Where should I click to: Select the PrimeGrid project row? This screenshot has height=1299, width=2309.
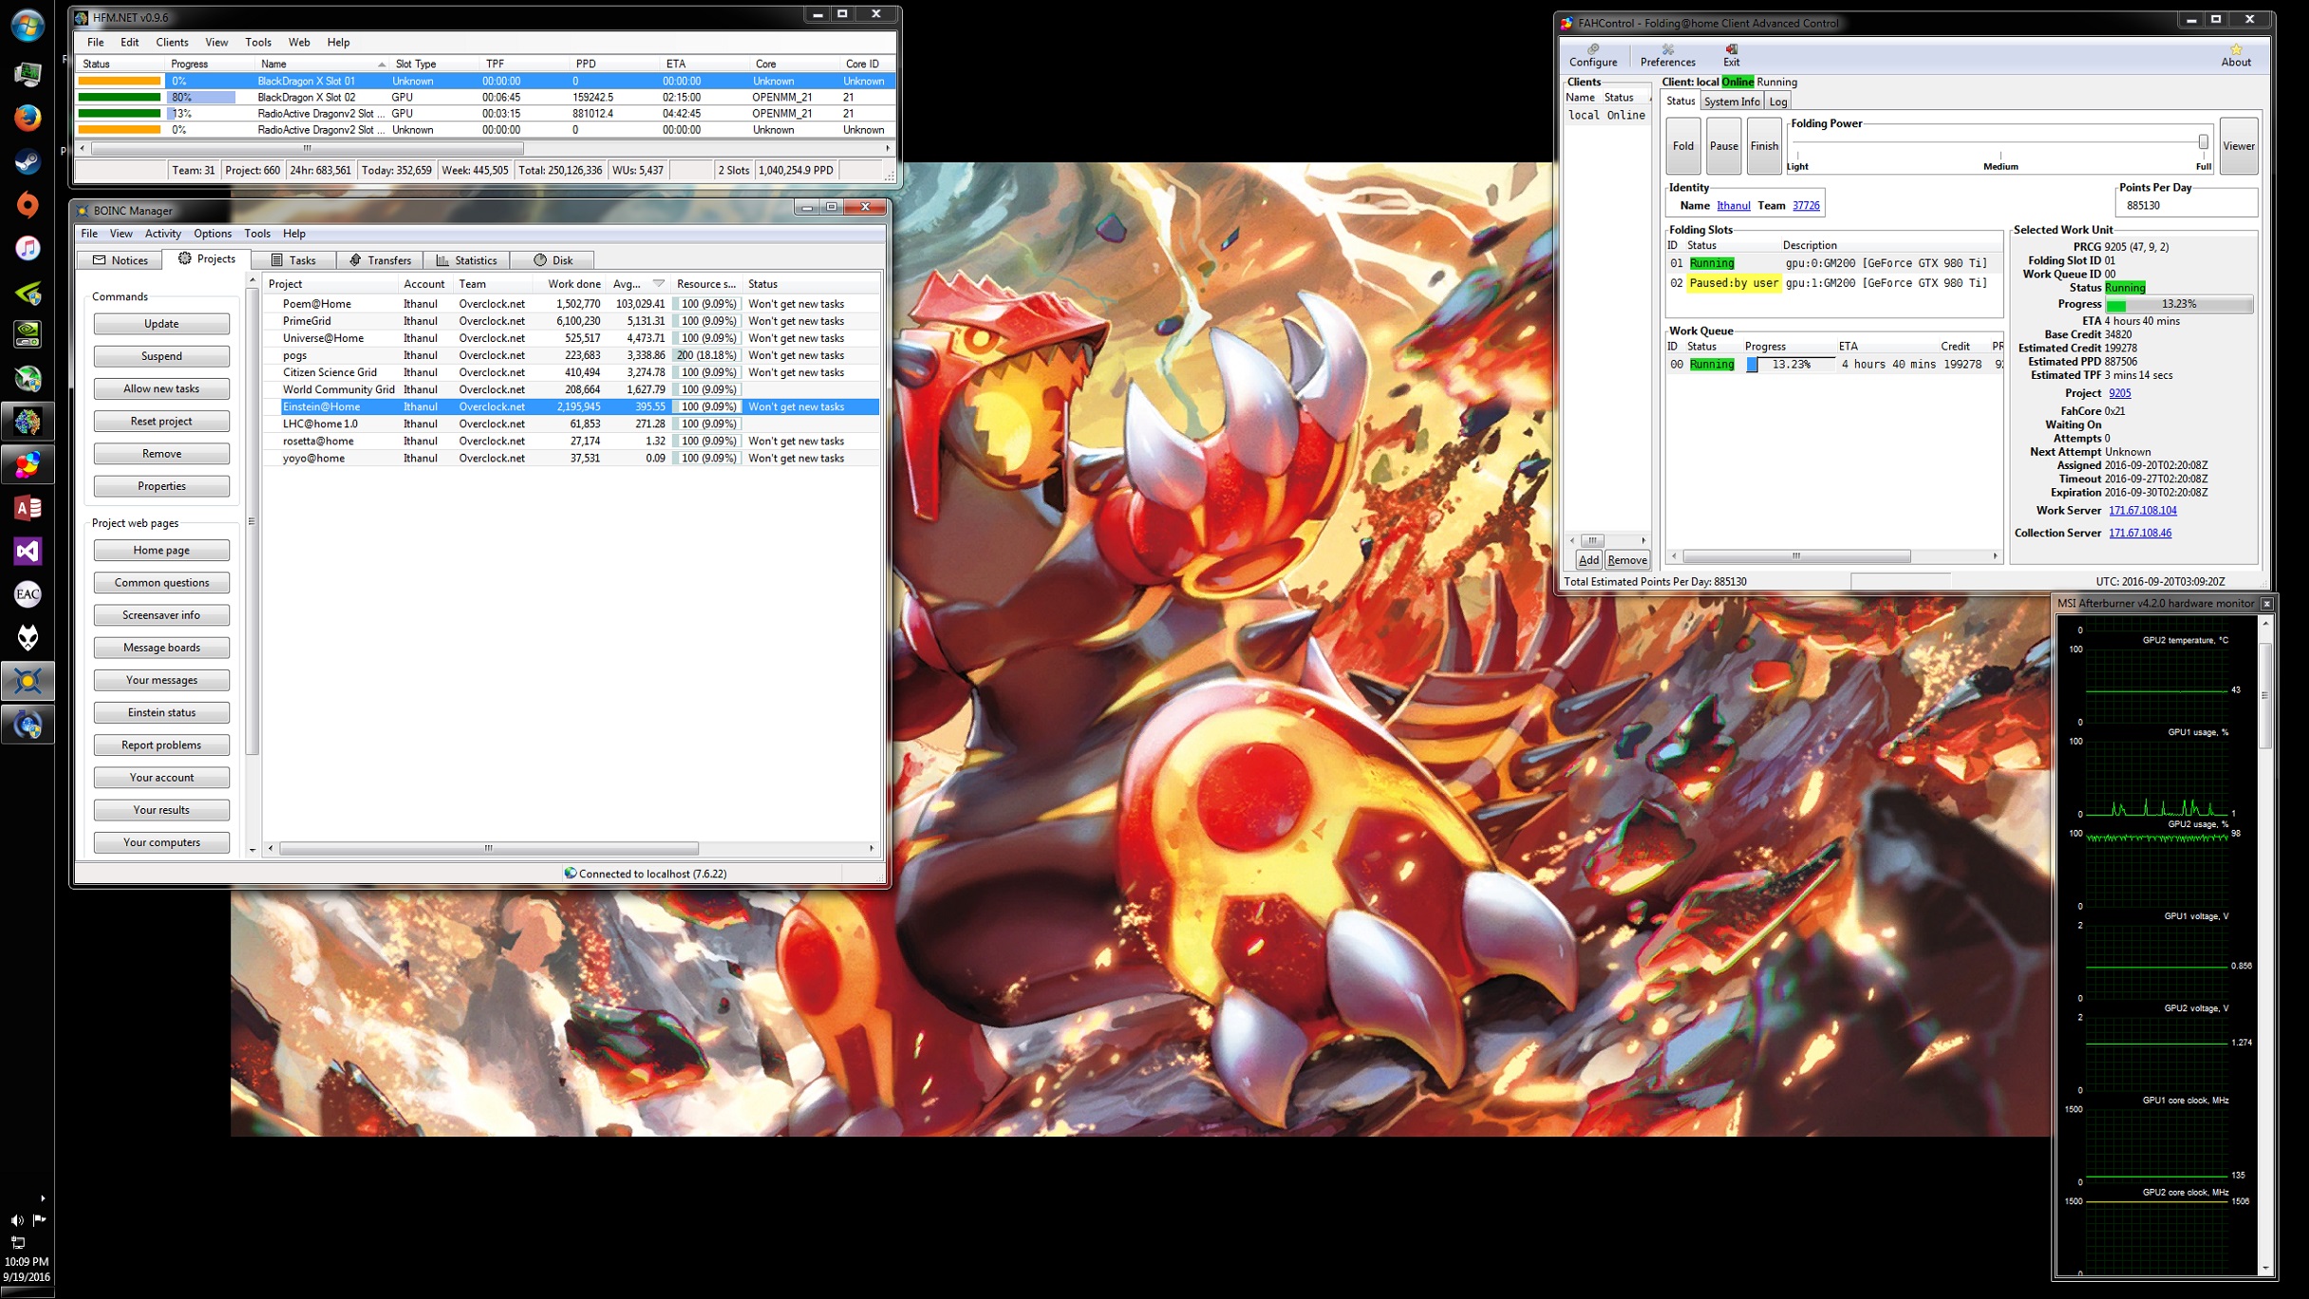click(x=572, y=321)
